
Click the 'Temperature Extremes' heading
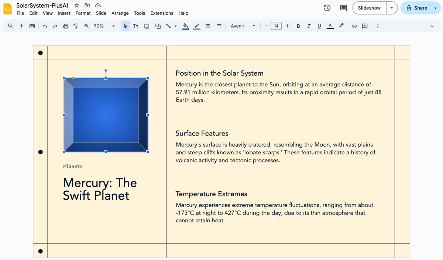[211, 194]
